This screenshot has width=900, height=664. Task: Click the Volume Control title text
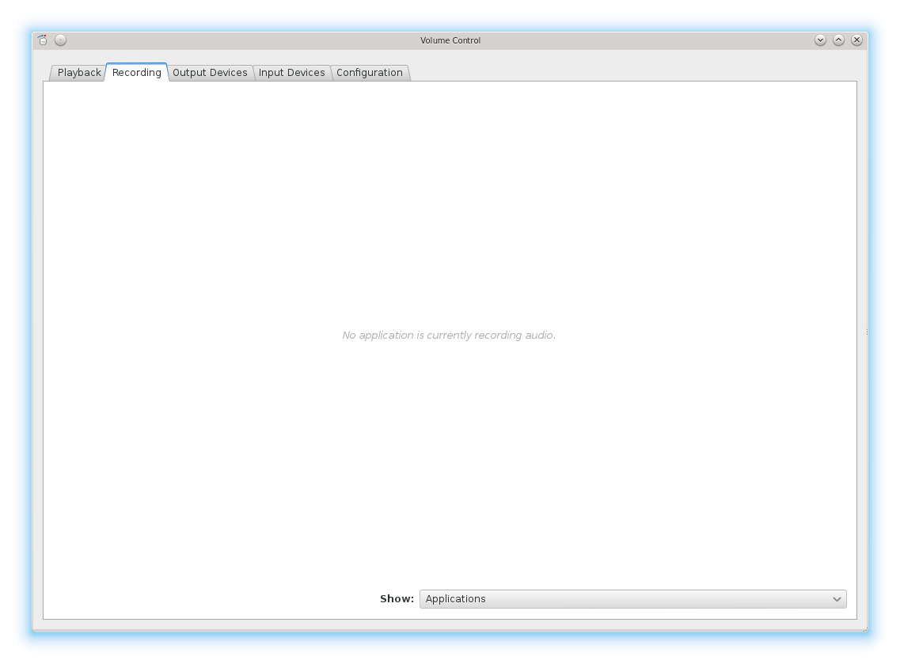click(450, 40)
